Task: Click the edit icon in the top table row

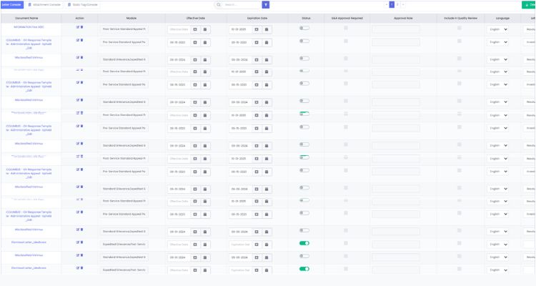Action: [x=78, y=27]
